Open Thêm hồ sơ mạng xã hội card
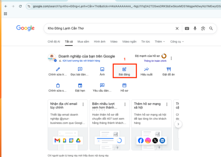Screen dimensions: 221x157 click(151, 125)
